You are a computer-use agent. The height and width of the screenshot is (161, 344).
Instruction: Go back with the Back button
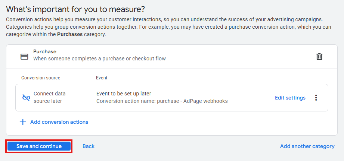89,146
